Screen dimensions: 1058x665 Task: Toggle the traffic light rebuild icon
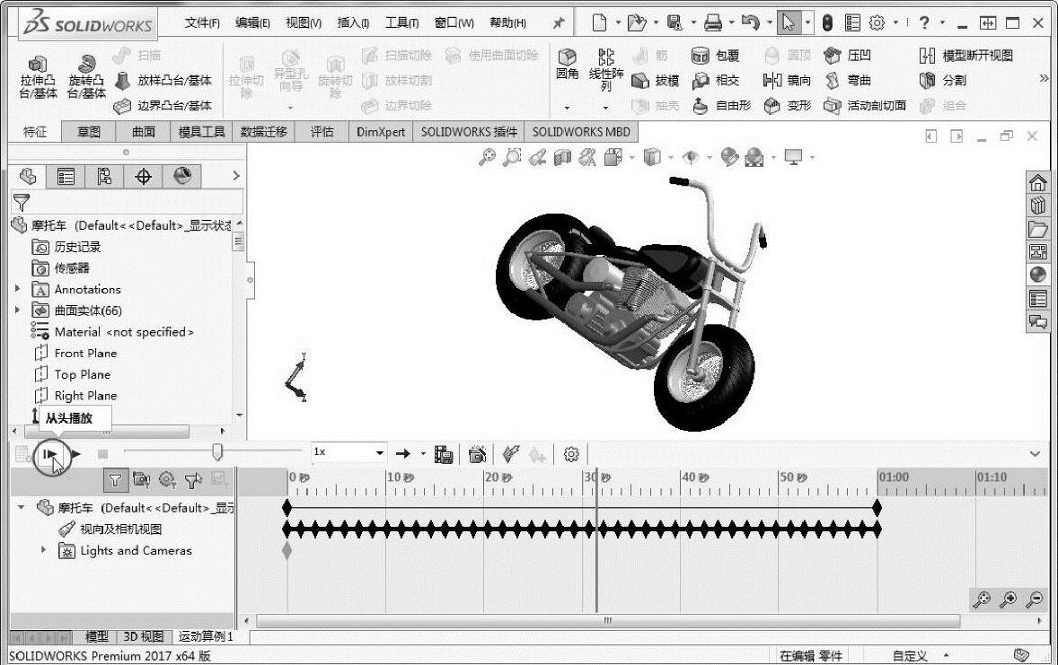(827, 23)
